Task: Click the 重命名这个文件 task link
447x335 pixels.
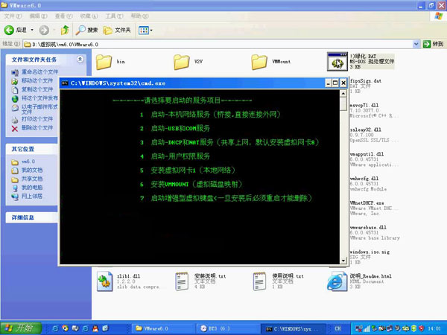Action: point(37,72)
